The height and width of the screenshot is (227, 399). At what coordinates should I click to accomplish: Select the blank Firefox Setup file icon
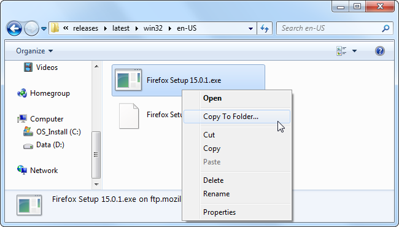point(129,116)
